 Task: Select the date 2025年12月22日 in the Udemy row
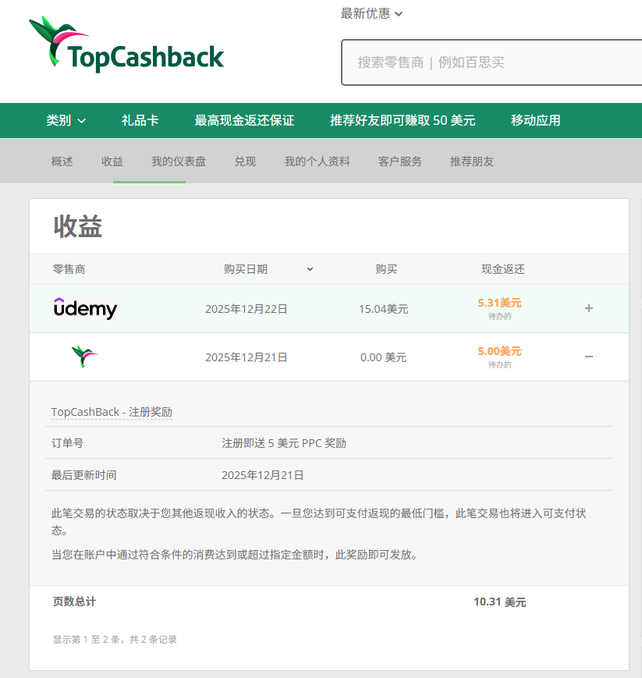coord(246,309)
